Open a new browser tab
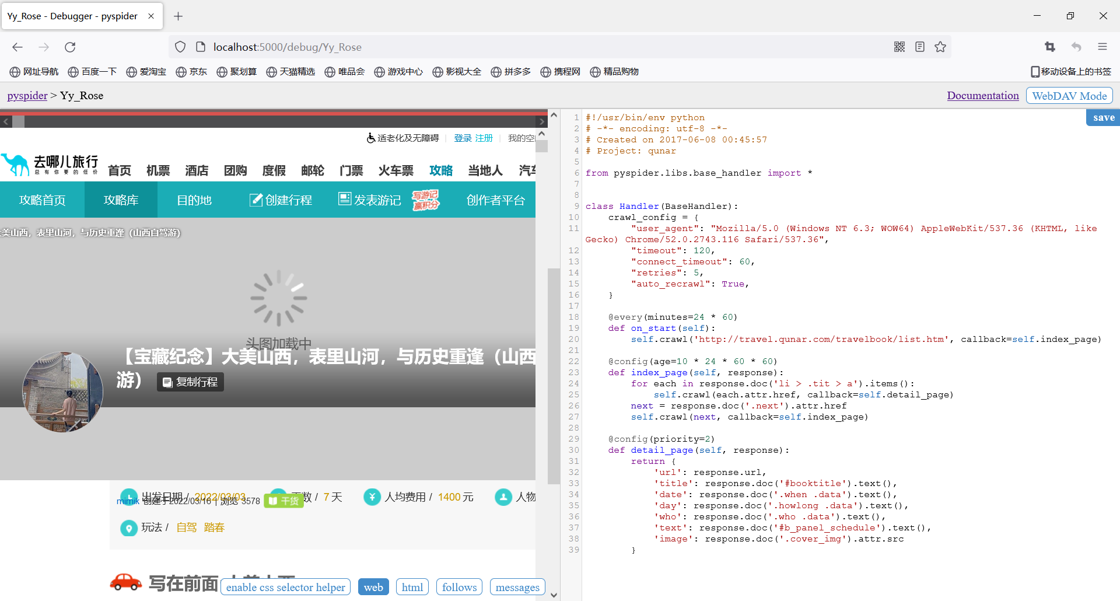 pos(178,16)
